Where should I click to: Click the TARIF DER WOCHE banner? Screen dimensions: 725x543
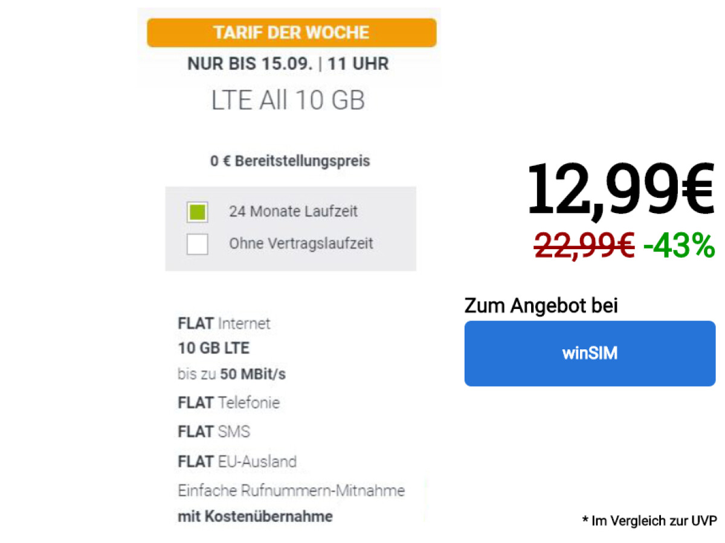(x=291, y=33)
